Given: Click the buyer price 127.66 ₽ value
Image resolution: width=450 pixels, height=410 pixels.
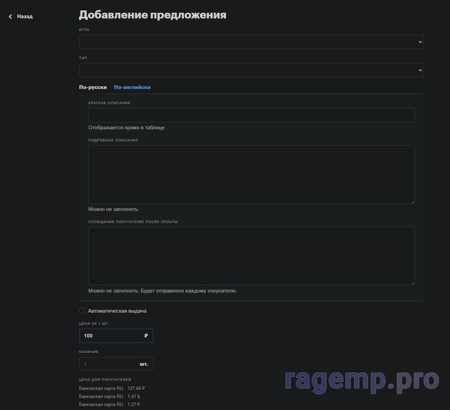Looking at the screenshot, I should [136, 388].
